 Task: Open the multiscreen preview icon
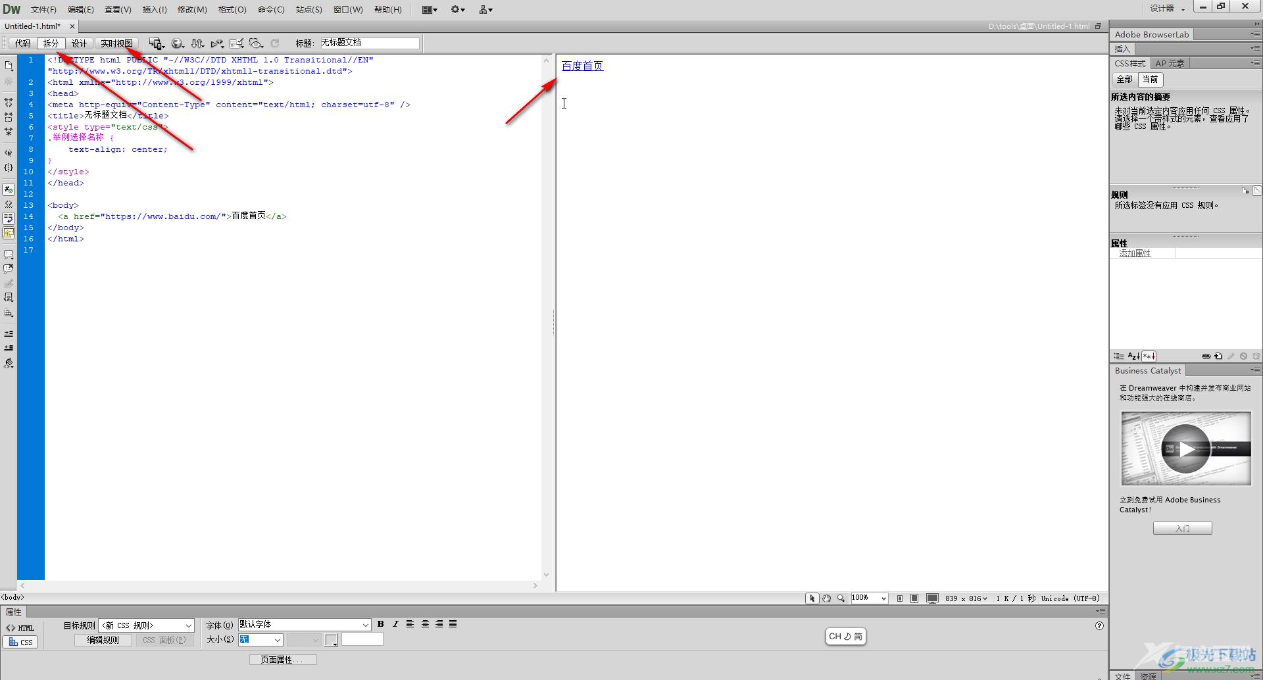tap(156, 43)
